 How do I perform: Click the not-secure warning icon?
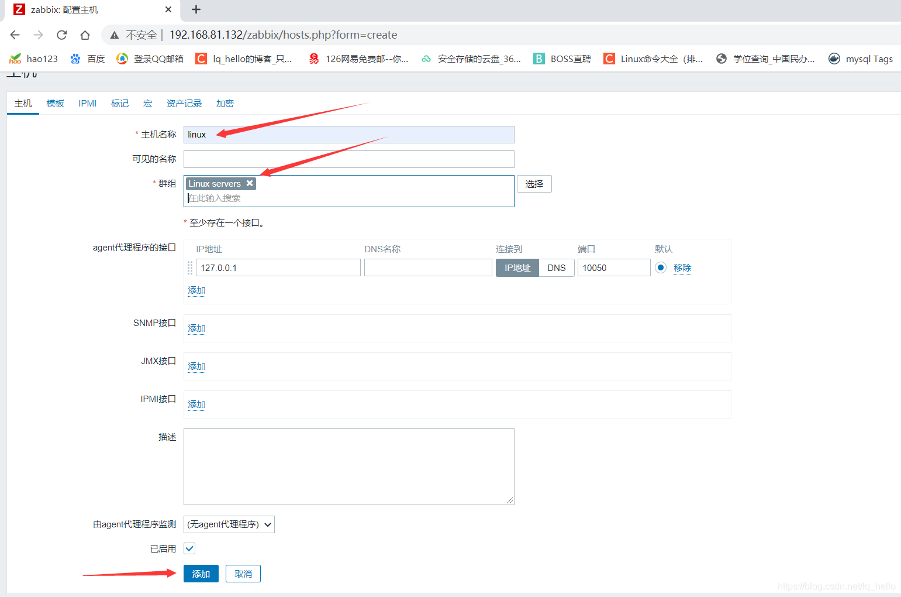pyautogui.click(x=115, y=35)
